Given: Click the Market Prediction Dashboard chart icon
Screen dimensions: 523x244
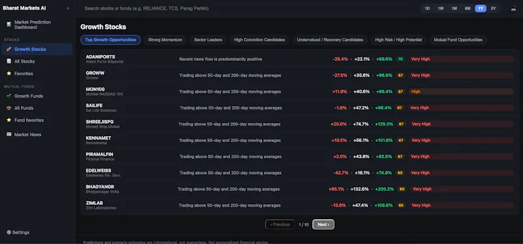Looking at the screenshot, I should click(8, 24).
